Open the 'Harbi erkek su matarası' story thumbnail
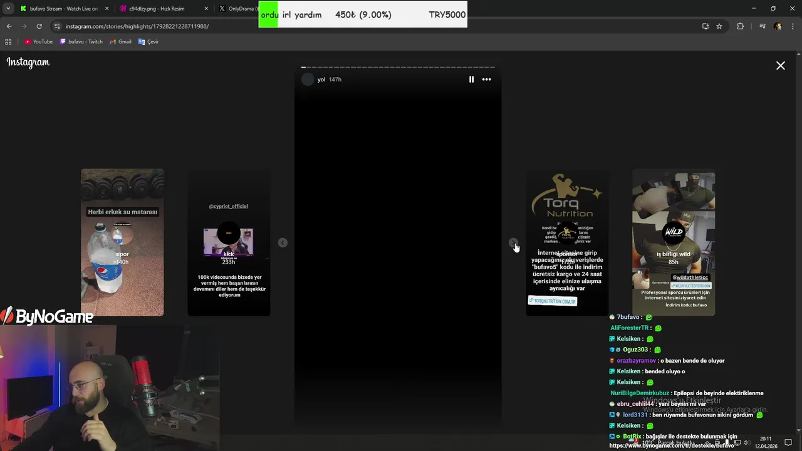Viewport: 802px width, 451px height. tap(122, 242)
